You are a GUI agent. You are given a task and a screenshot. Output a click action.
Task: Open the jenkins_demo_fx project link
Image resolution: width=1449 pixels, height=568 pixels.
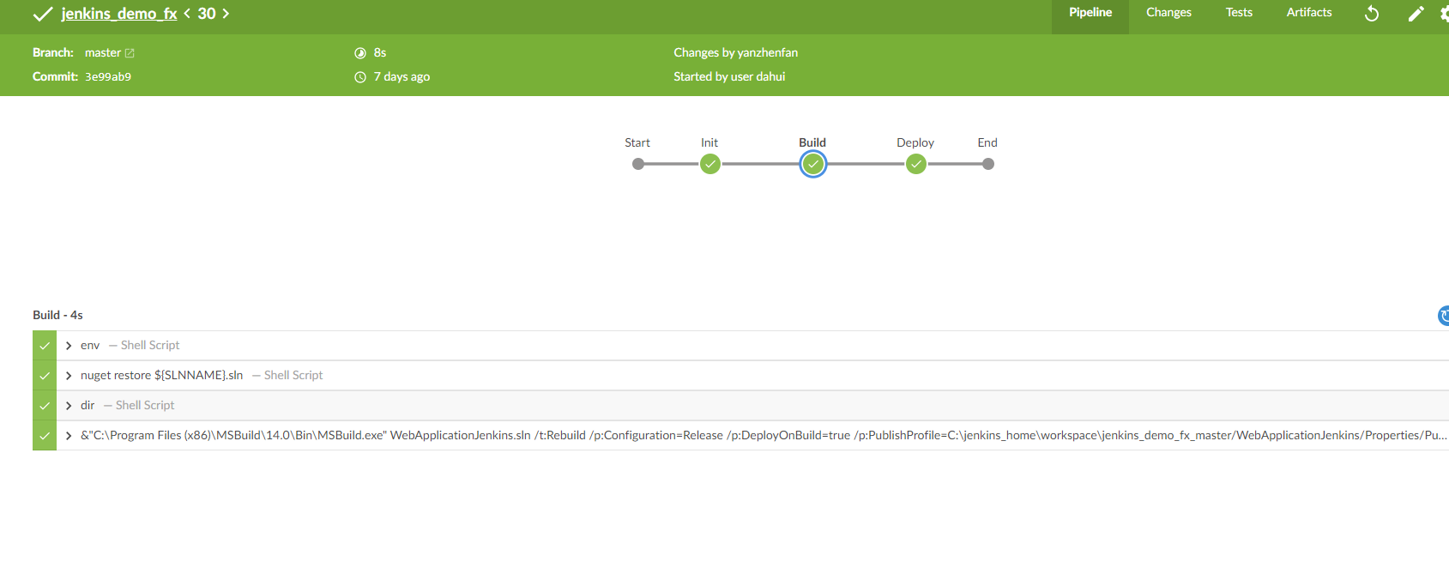coord(119,14)
